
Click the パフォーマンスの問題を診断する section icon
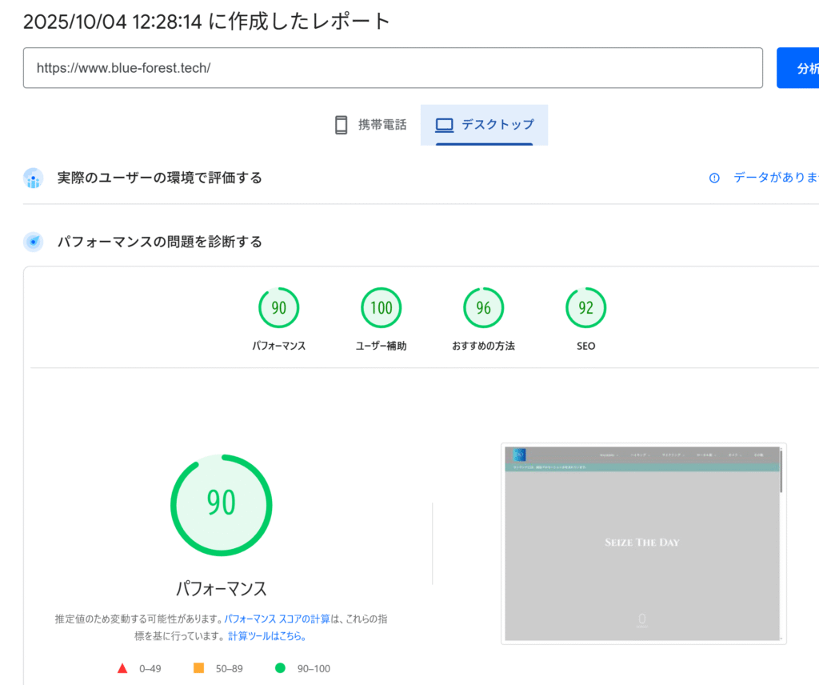coord(33,242)
